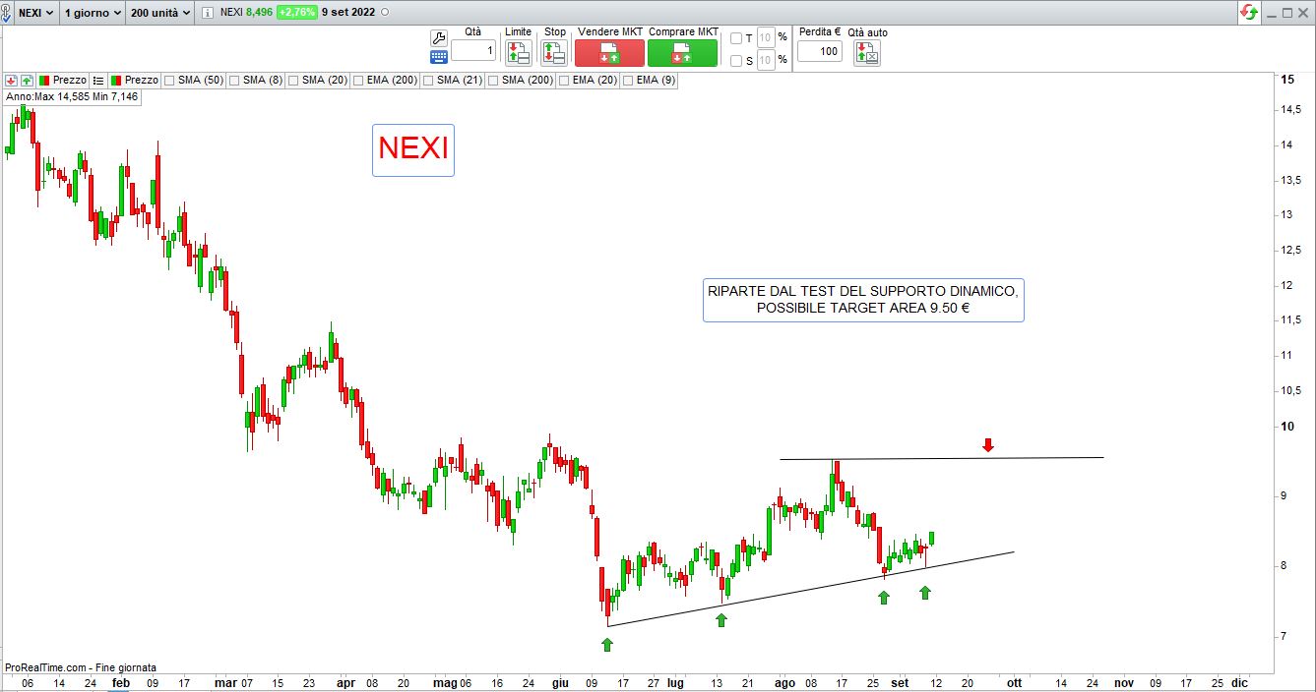Image resolution: width=1316 pixels, height=692 pixels.
Task: Click the red-green trading arrows icon
Action: [x=1249, y=13]
